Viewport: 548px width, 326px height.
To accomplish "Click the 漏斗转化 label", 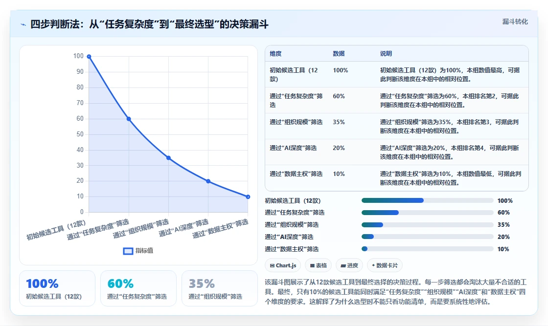I will 515,22.
